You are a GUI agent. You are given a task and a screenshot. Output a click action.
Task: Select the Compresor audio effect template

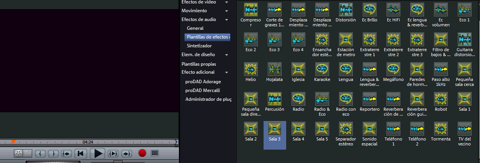[251, 9]
